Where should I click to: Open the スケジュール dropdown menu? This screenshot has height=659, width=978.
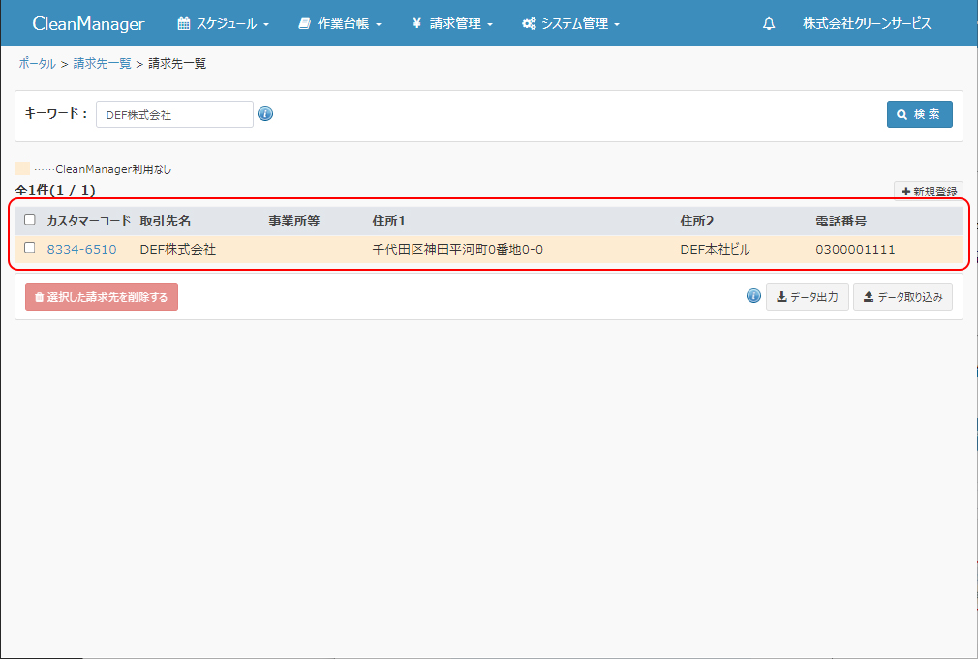pos(223,24)
